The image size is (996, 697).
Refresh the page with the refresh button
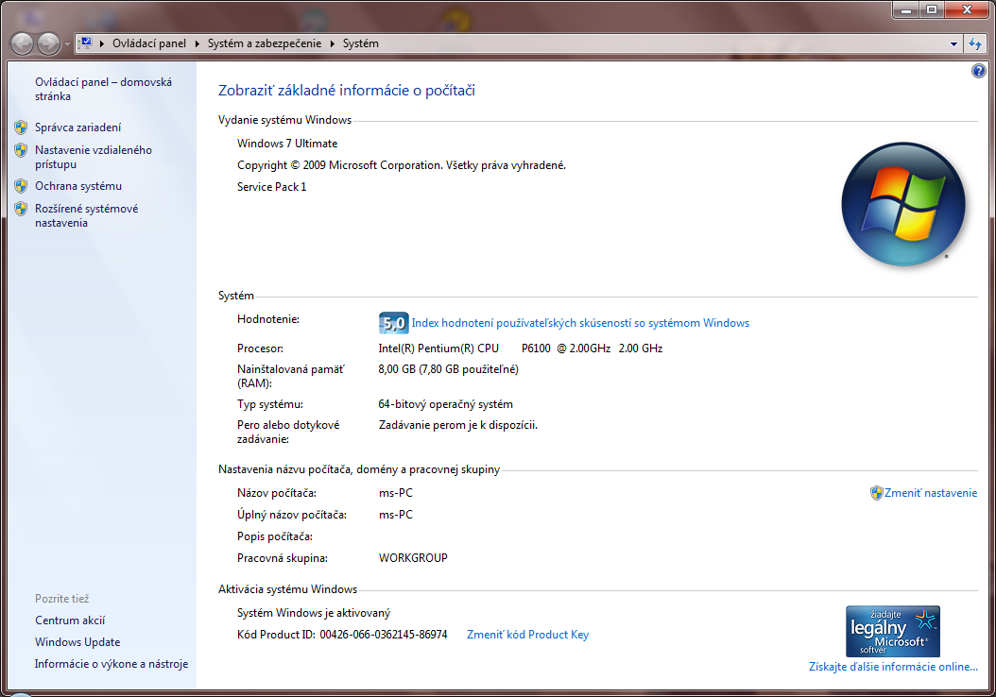pos(975,43)
